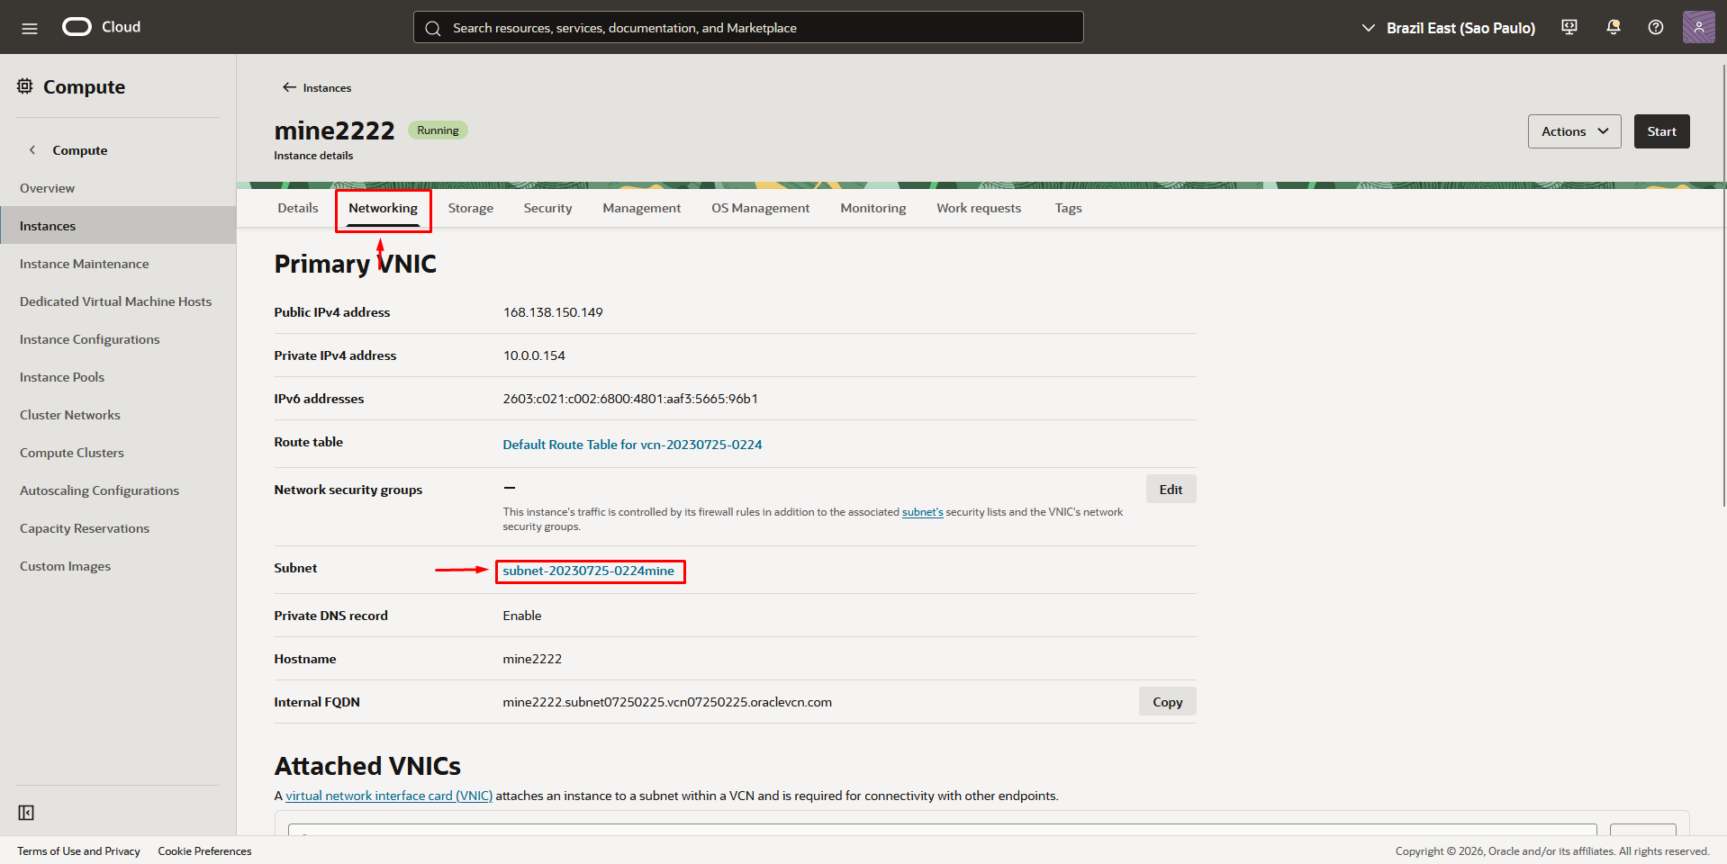Expand the Brazil East region selector
The width and height of the screenshot is (1727, 864).
click(1448, 28)
